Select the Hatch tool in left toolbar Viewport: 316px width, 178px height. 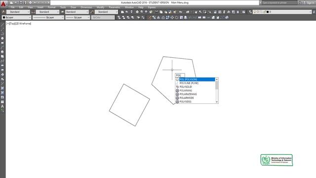pyautogui.click(x=2, y=88)
